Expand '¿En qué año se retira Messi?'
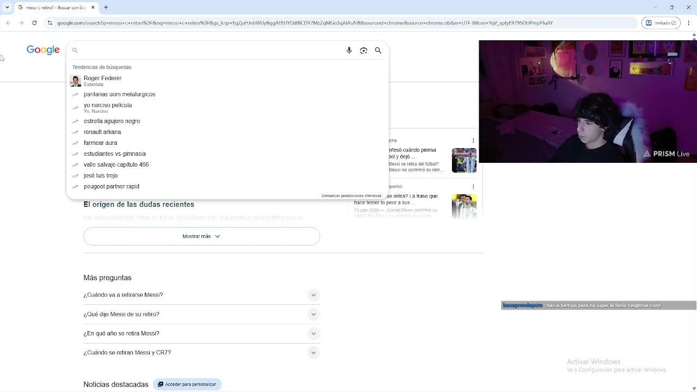Screen dimensions: 697x392 tap(201, 333)
